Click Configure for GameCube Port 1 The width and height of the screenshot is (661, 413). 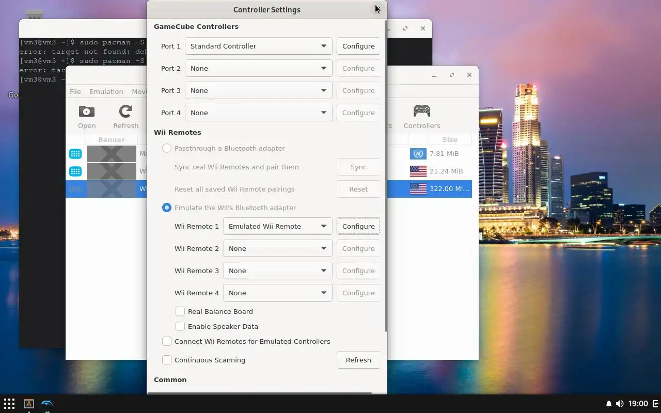pyautogui.click(x=358, y=46)
